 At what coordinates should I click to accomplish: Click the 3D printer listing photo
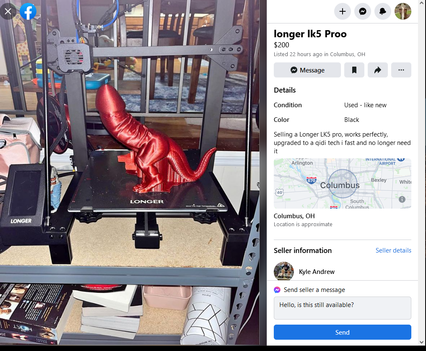(x=129, y=173)
